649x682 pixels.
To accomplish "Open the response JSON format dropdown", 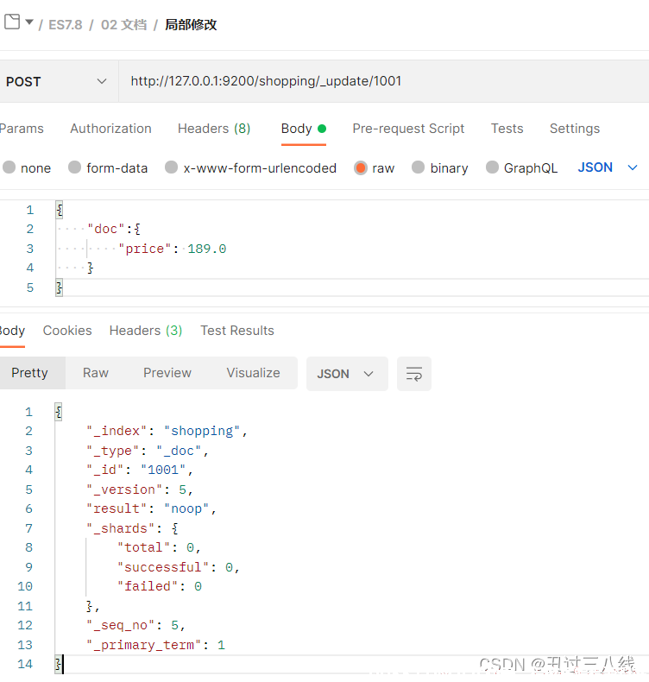I will [347, 374].
